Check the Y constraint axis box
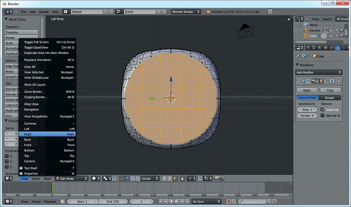Viewport: 351px width, 207px height. 7,161
